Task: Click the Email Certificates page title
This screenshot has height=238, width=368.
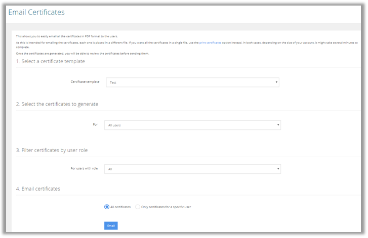Action: coord(36,12)
